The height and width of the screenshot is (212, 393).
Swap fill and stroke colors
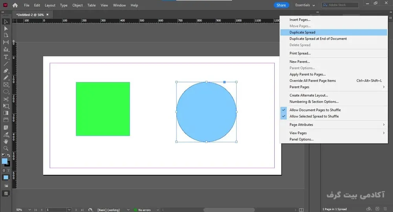[x=9, y=155]
